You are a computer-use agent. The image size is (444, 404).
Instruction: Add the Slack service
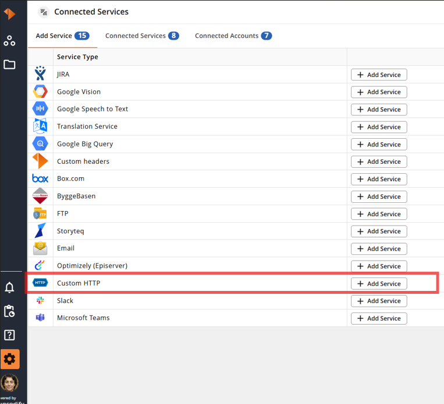click(379, 301)
